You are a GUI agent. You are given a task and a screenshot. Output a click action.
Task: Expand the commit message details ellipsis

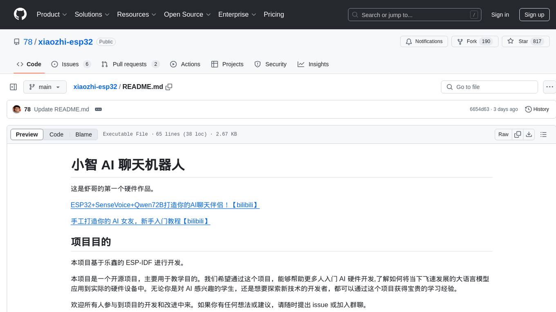[98, 109]
